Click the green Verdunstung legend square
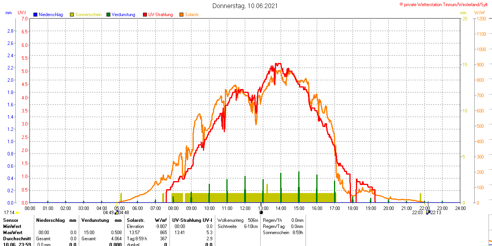The image size is (492, 246). pyautogui.click(x=108, y=15)
